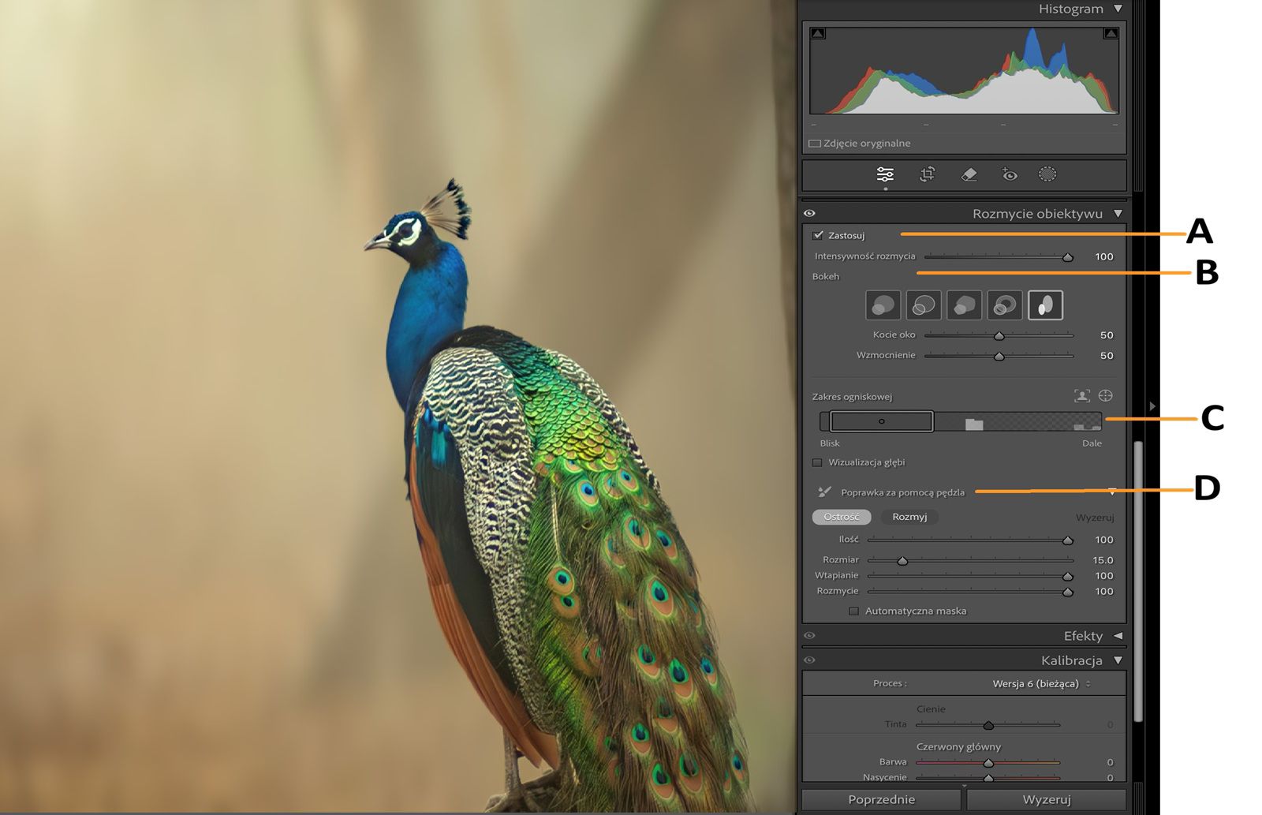The width and height of the screenshot is (1262, 815).
Task: Click the Wtapianie value 100
Action: coord(1104,576)
